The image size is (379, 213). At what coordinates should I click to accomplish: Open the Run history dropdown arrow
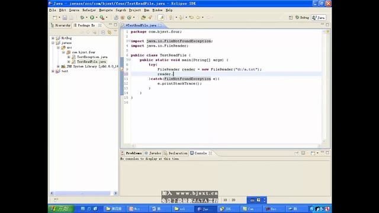coord(97,17)
